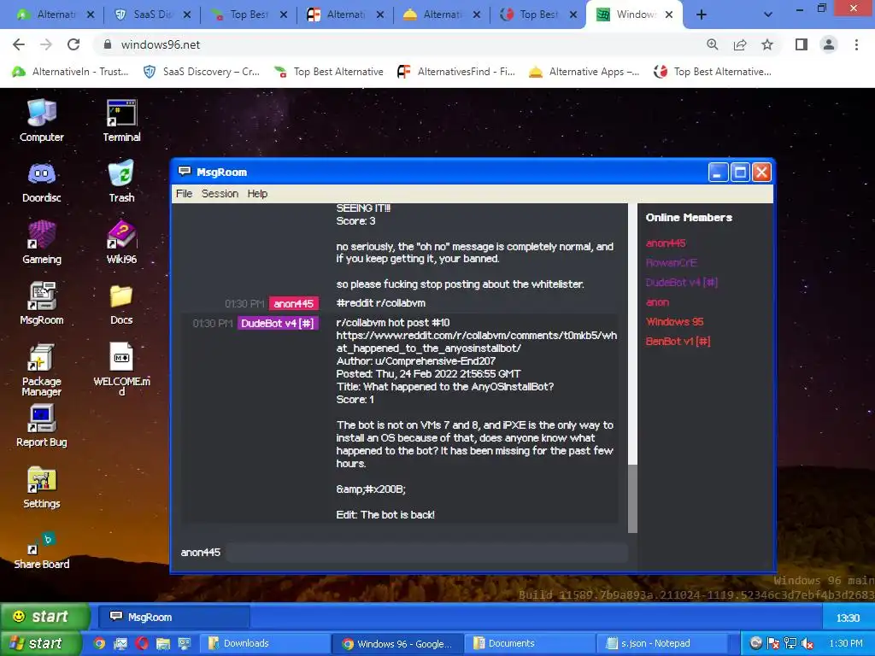Close the MsgRoom window

(761, 173)
